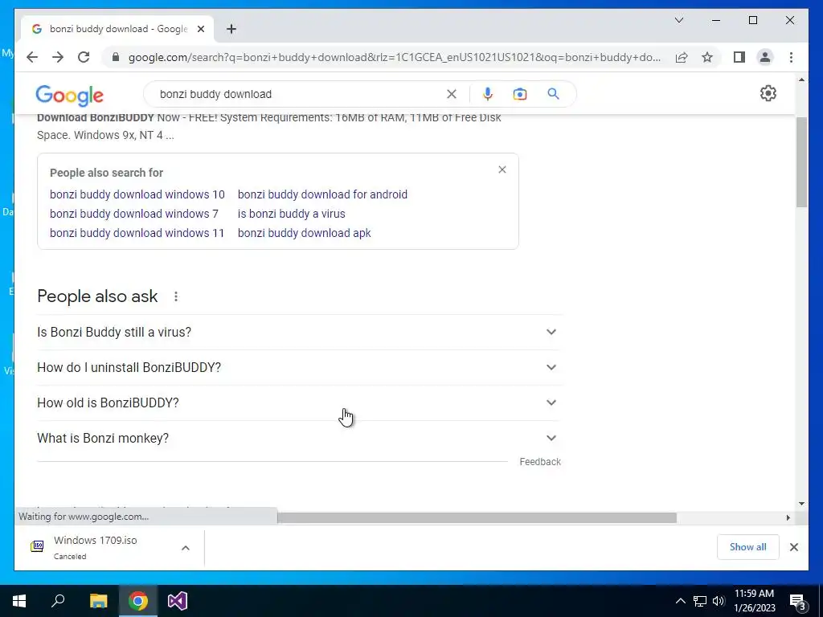Open the Chrome side panel
The image size is (823, 617).
pyautogui.click(x=739, y=57)
